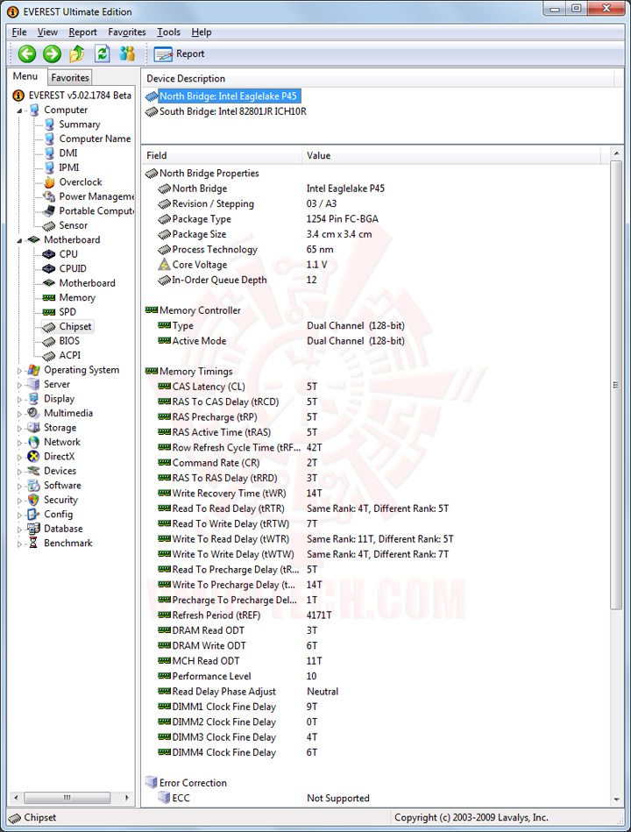Collapse the Computer tree node
Viewport: 631px width, 832px height.
coord(19,110)
